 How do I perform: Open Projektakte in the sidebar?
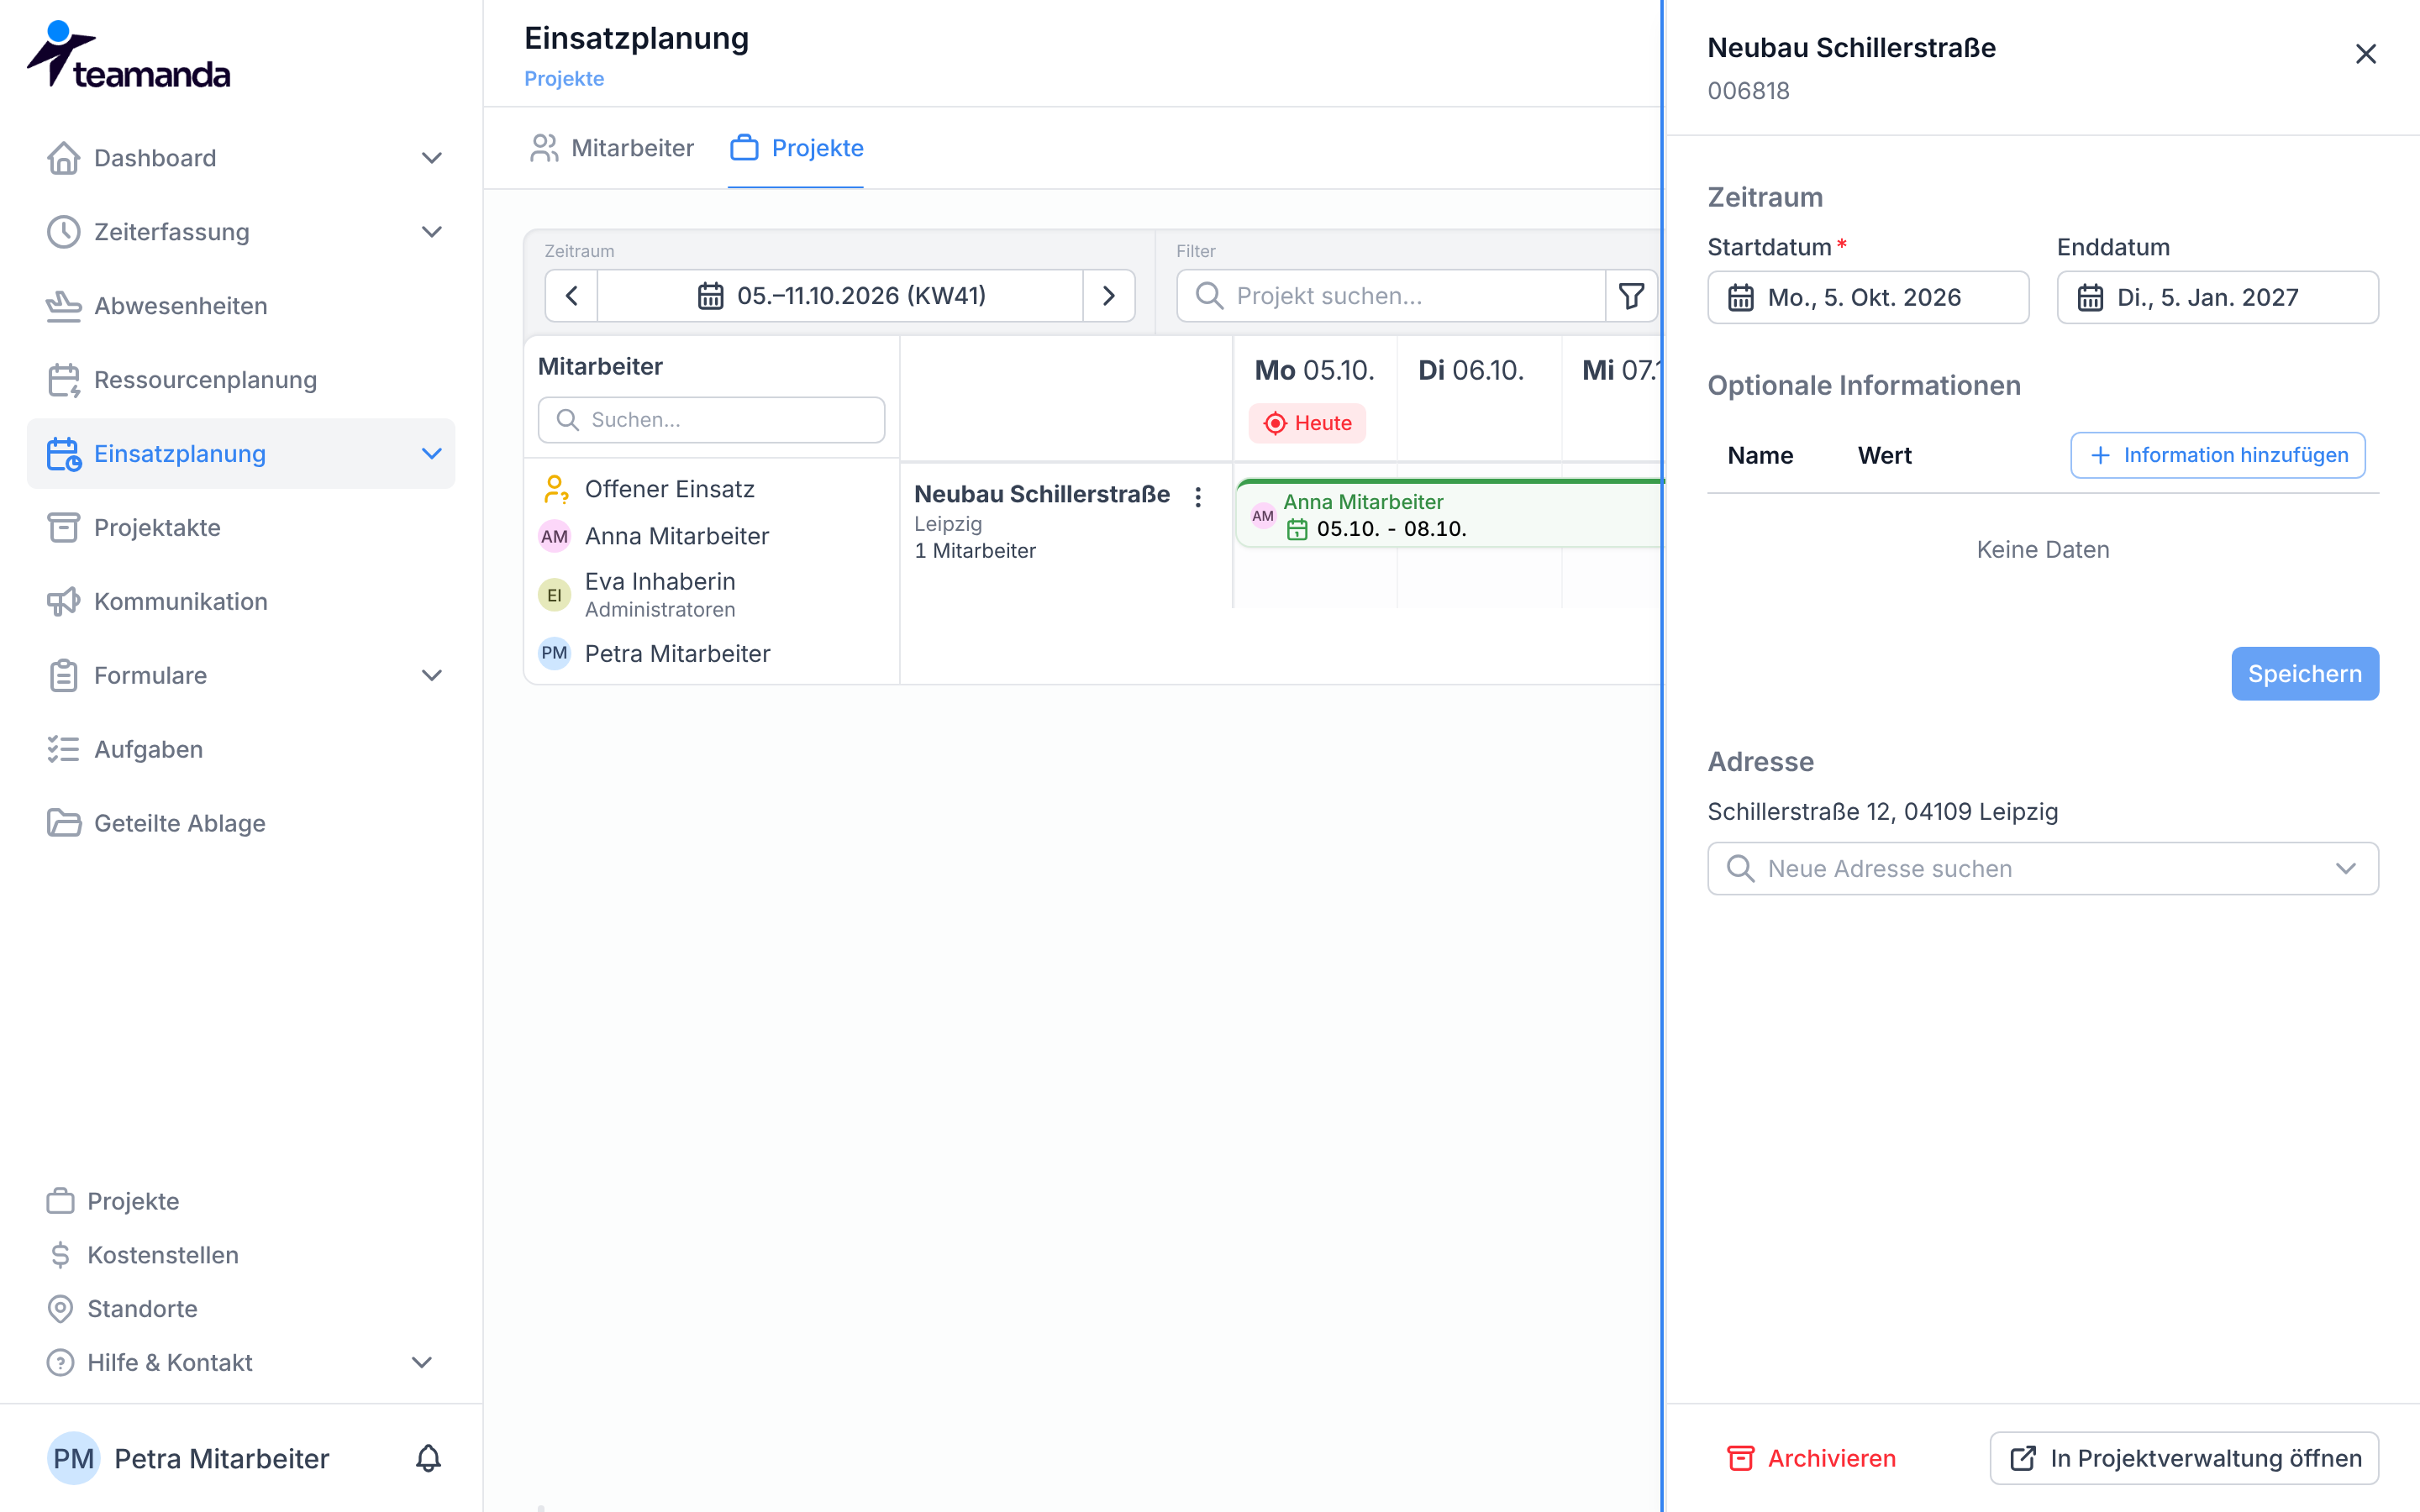(x=240, y=528)
